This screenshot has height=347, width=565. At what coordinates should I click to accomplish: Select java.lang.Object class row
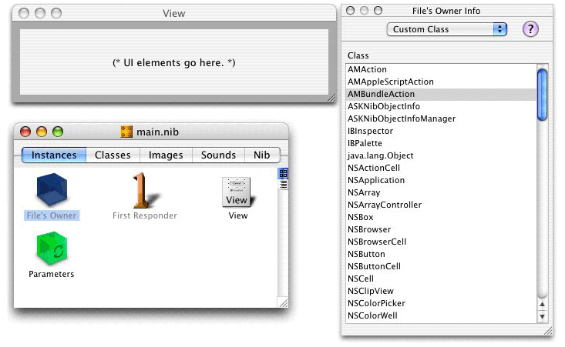[x=441, y=155]
